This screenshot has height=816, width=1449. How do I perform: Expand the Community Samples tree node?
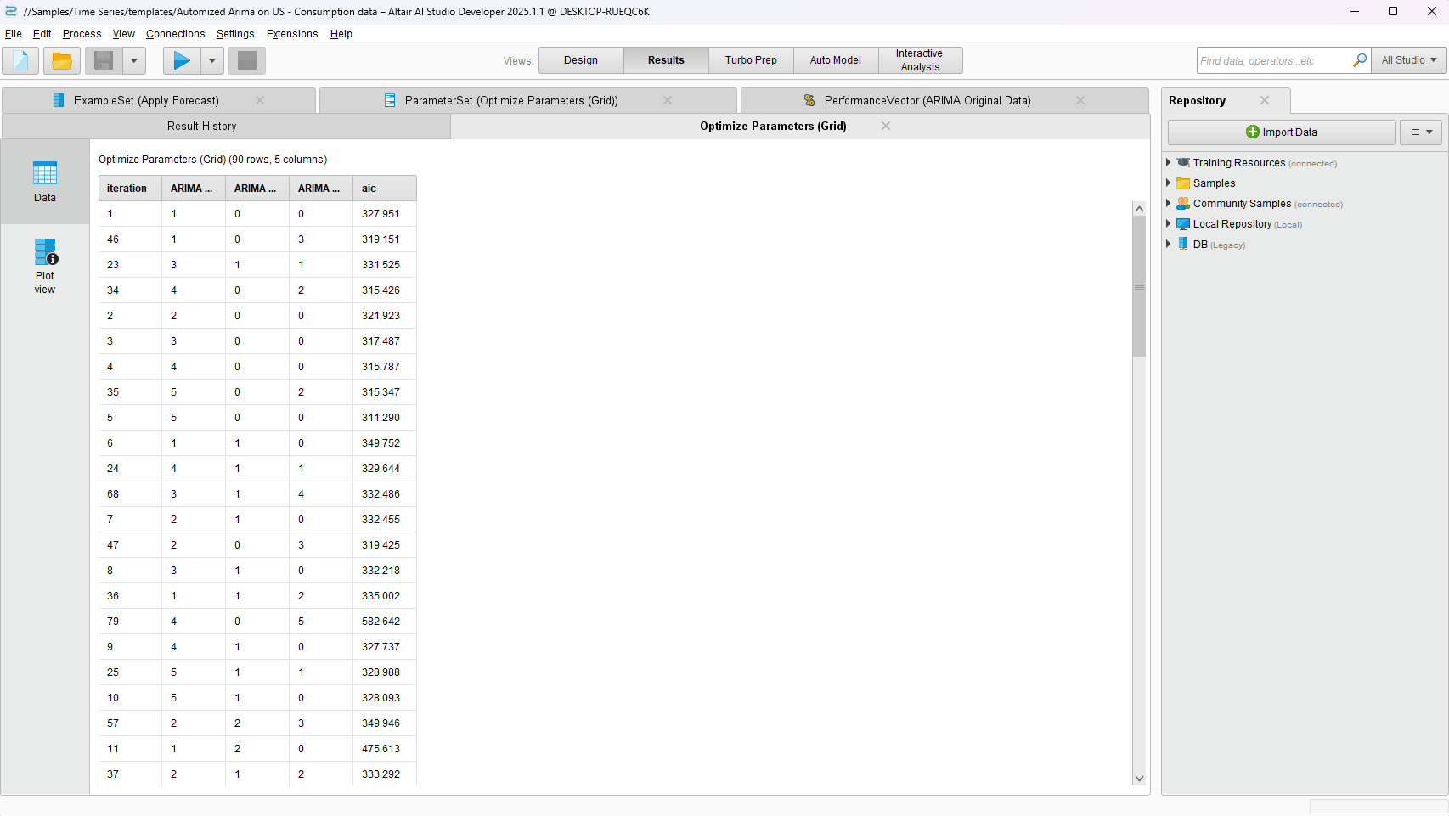coord(1169,203)
